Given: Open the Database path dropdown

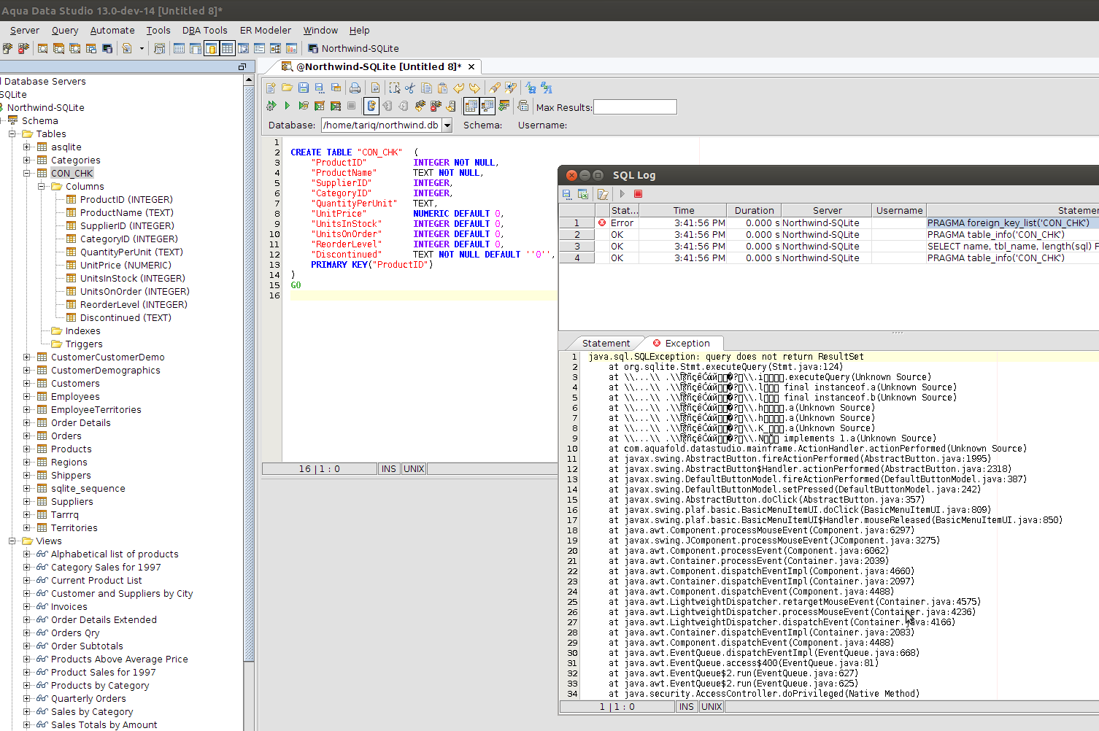Looking at the screenshot, I should [x=447, y=125].
